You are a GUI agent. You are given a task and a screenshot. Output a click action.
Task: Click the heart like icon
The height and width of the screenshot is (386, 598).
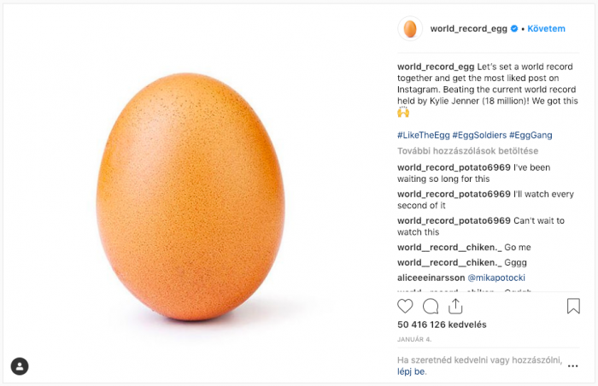[x=405, y=306]
